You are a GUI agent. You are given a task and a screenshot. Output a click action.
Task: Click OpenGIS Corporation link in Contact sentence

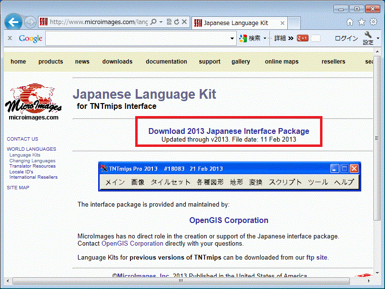(x=132, y=244)
